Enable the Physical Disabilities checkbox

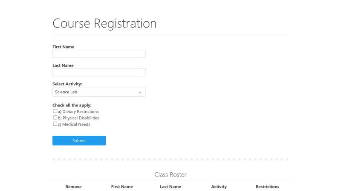55,118
